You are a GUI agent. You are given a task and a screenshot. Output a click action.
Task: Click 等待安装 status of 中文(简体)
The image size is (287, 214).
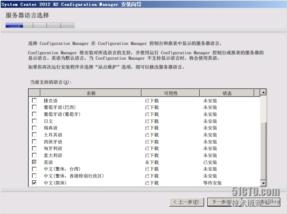(x=212, y=183)
